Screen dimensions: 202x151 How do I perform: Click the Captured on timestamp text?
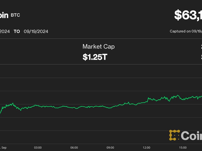tap(186, 31)
